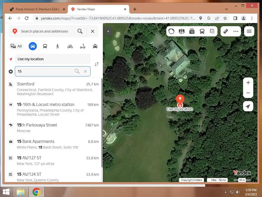Open a new browser tab

tap(135, 9)
